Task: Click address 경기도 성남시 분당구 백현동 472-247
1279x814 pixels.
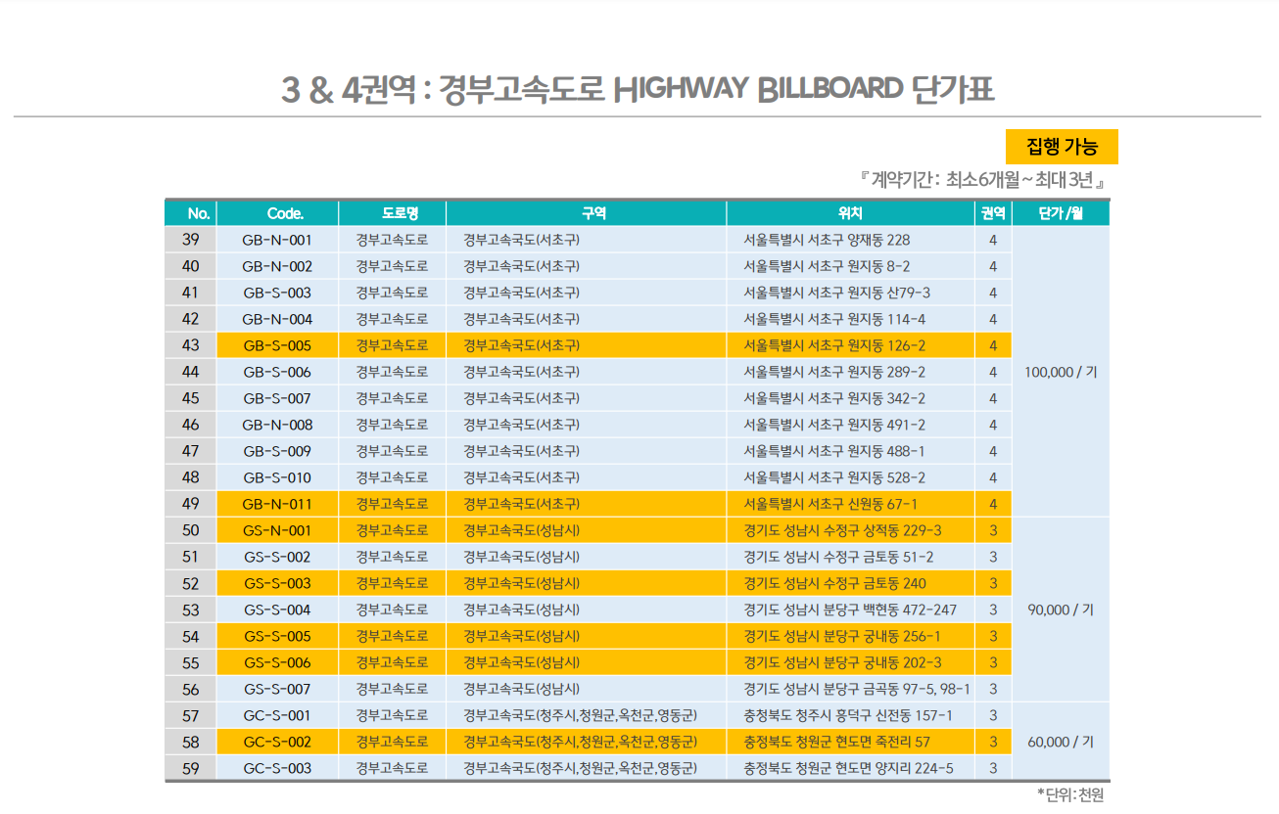Action: (x=850, y=610)
